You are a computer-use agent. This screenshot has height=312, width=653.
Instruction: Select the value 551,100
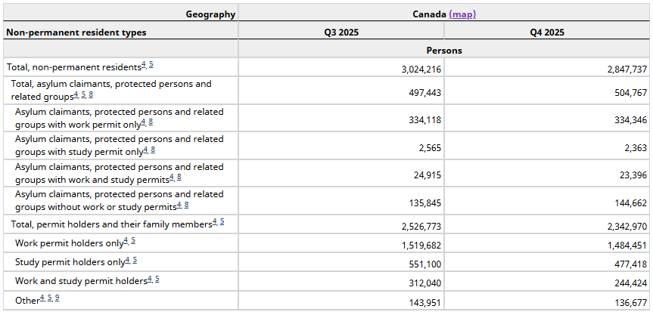point(424,264)
